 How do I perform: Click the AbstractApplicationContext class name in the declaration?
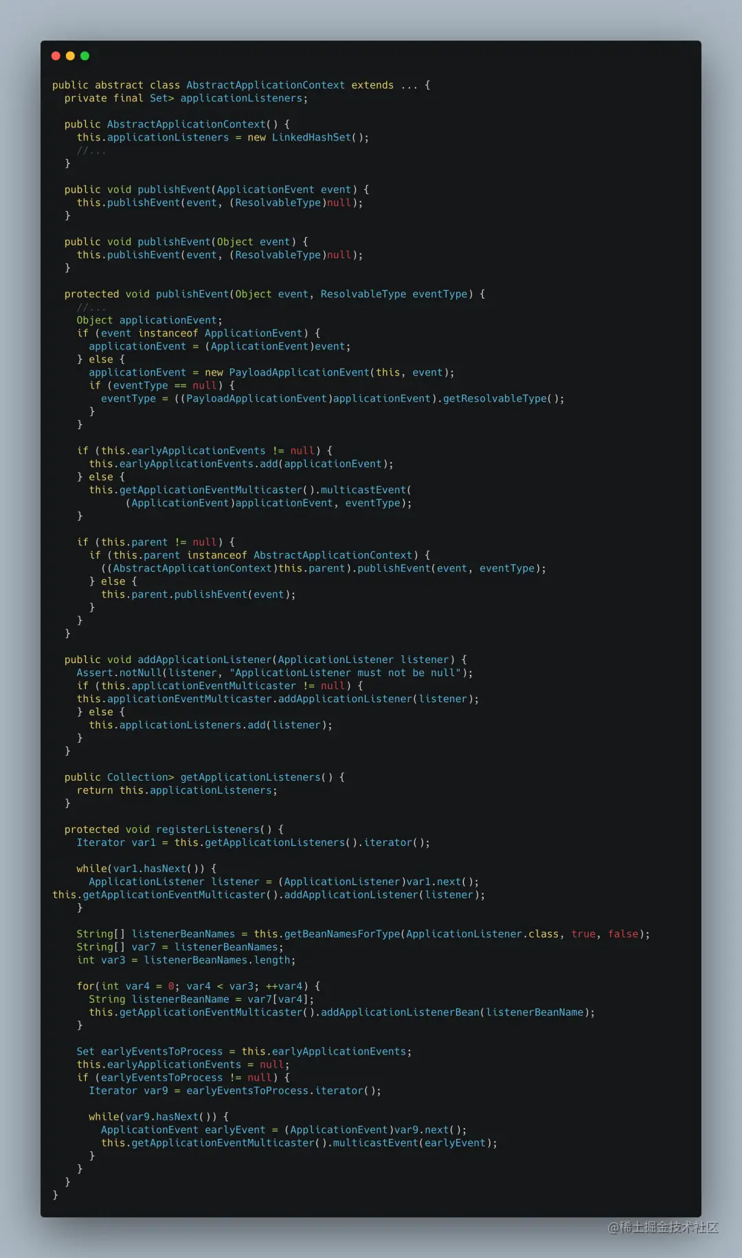click(266, 85)
